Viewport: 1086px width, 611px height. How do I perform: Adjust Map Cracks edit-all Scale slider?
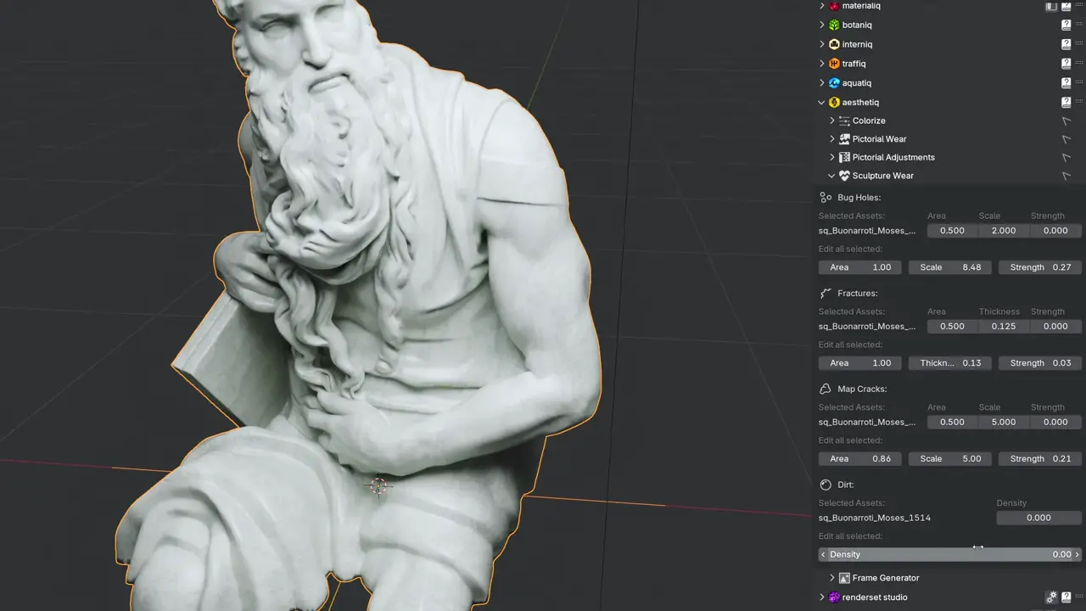[x=951, y=459]
